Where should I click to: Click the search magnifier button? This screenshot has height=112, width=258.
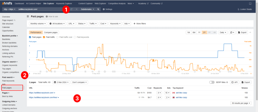(98, 9)
